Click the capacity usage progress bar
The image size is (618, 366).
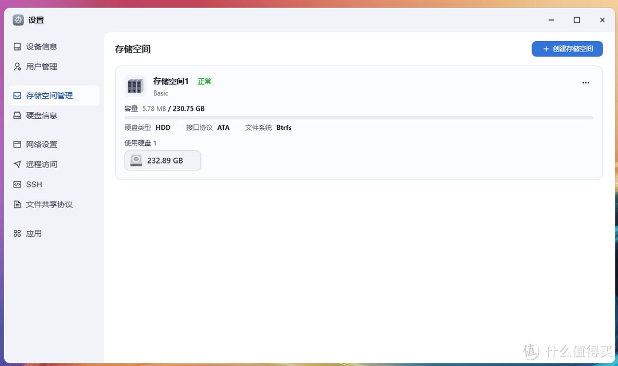click(359, 117)
